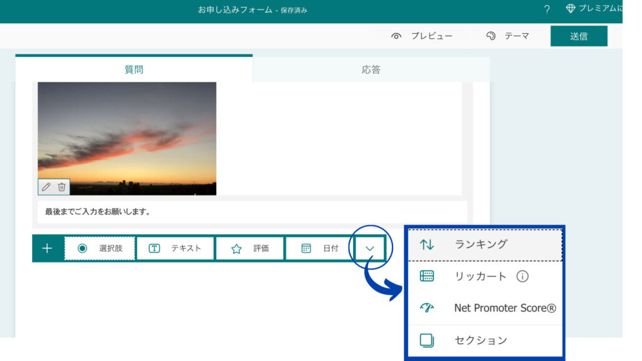
Task: Click the プレミアム diamond icon
Action: (571, 9)
